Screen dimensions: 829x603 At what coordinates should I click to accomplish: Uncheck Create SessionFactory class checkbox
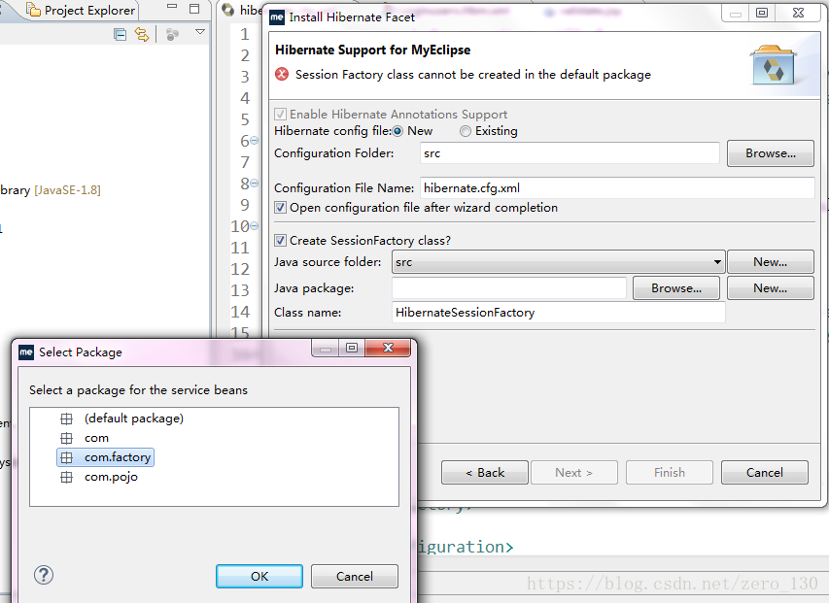[280, 240]
